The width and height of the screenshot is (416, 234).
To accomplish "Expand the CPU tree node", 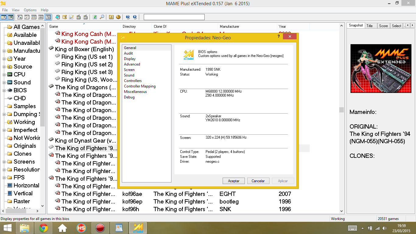I will pyautogui.click(x=4, y=75).
